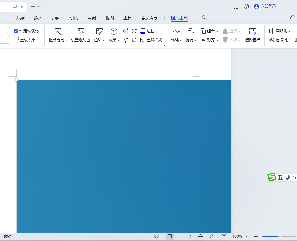Screen dimensions: 297x241
Task: Open the picture style dialog launcher
Action: [x=164, y=45]
